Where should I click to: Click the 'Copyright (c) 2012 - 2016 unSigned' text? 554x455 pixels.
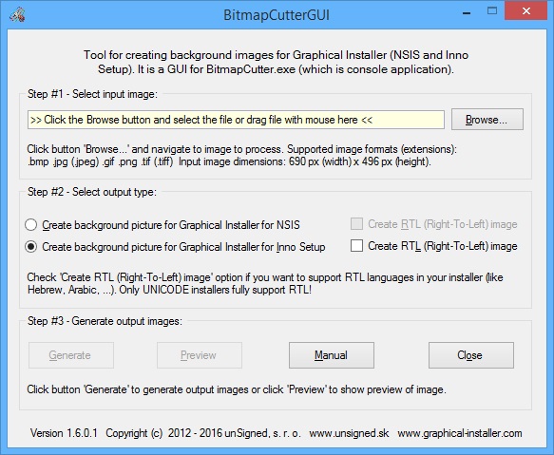187,433
